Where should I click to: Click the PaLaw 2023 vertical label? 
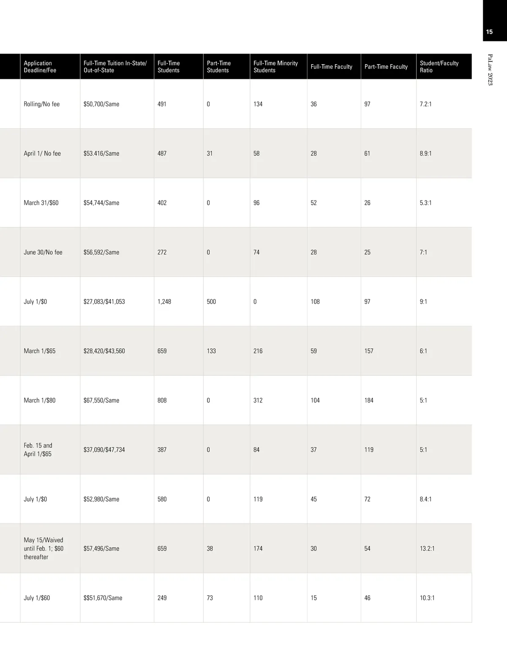pyautogui.click(x=490, y=70)
